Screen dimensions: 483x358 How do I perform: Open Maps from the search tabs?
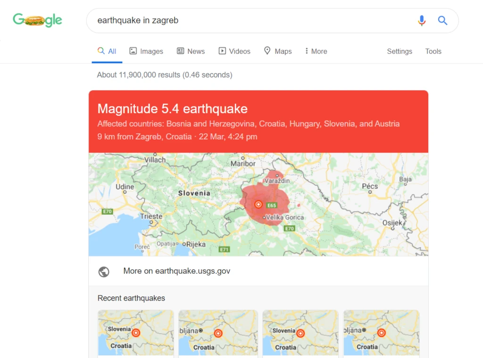pyautogui.click(x=267, y=51)
